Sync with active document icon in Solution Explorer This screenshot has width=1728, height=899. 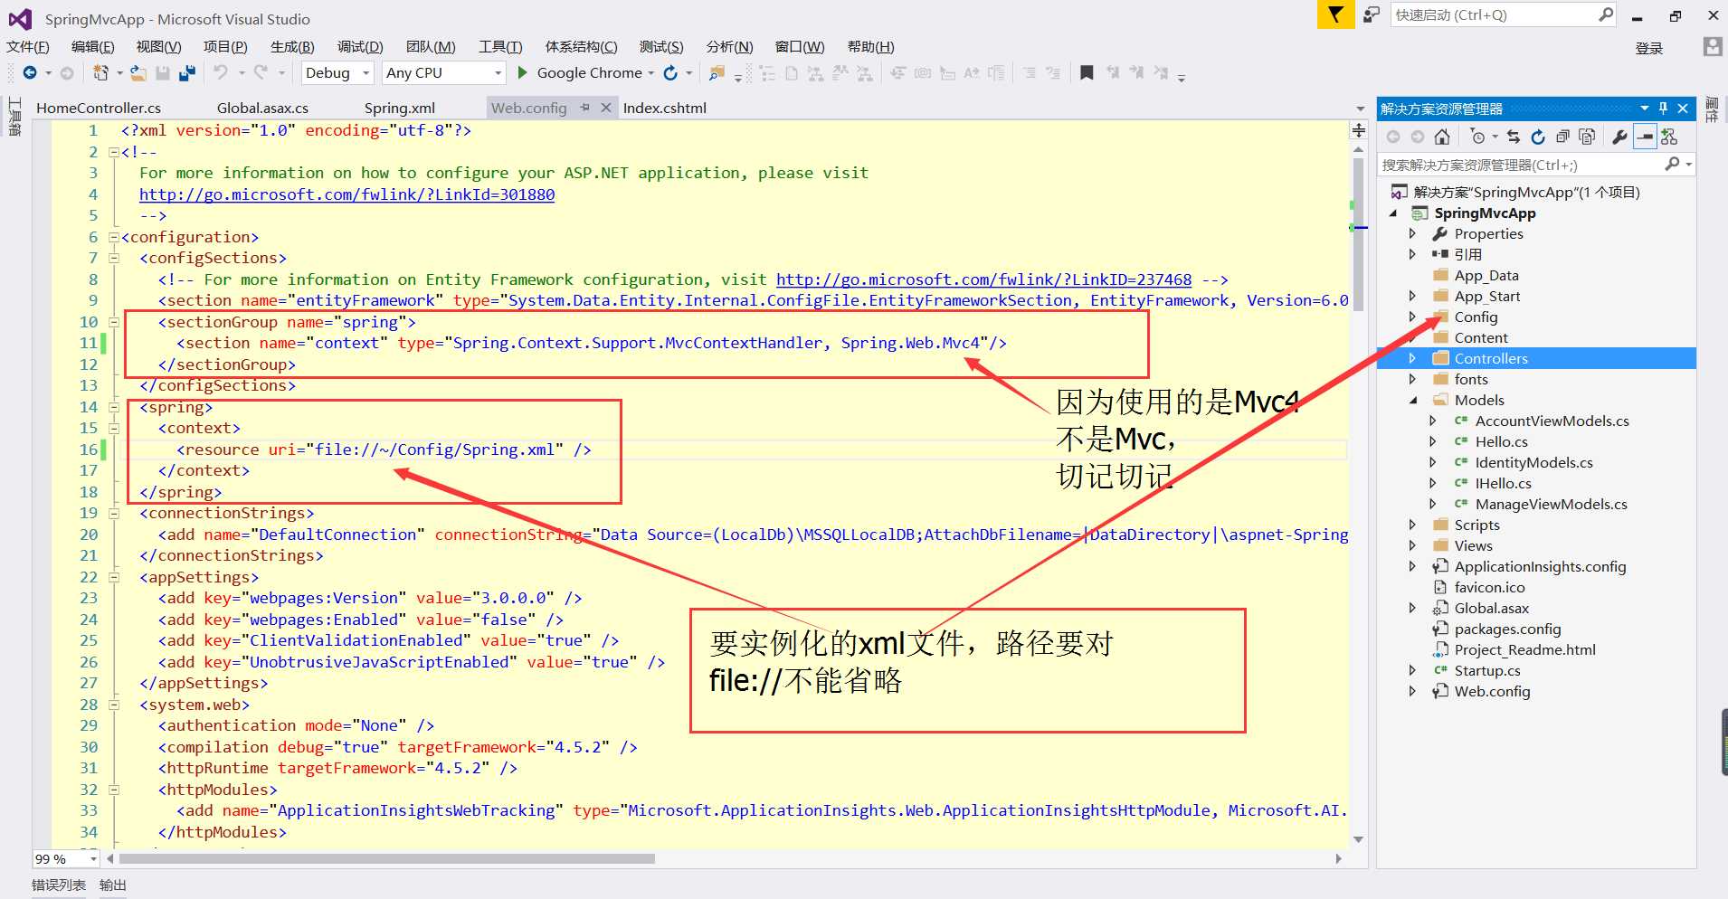point(1514,137)
